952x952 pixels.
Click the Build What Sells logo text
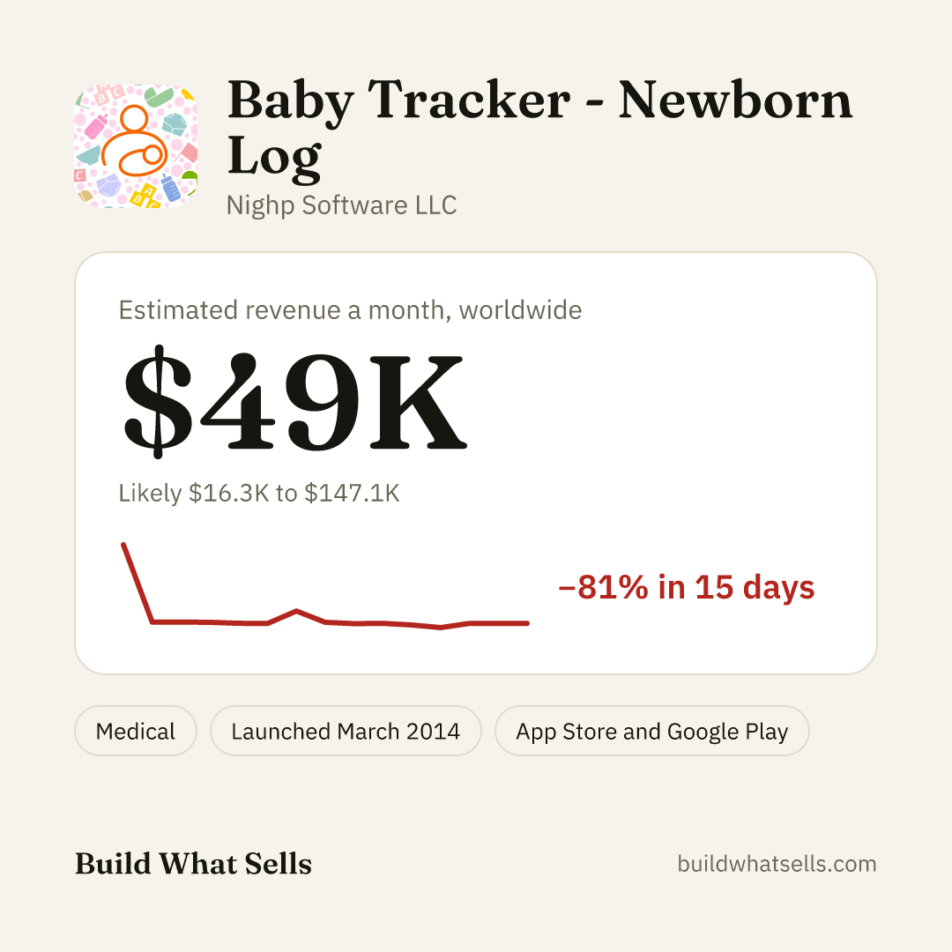click(x=193, y=863)
